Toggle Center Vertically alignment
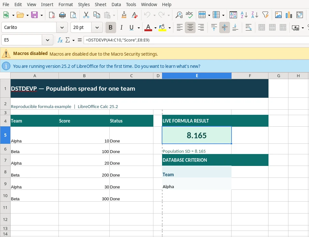This screenshot has width=309, height=237. pos(224,27)
